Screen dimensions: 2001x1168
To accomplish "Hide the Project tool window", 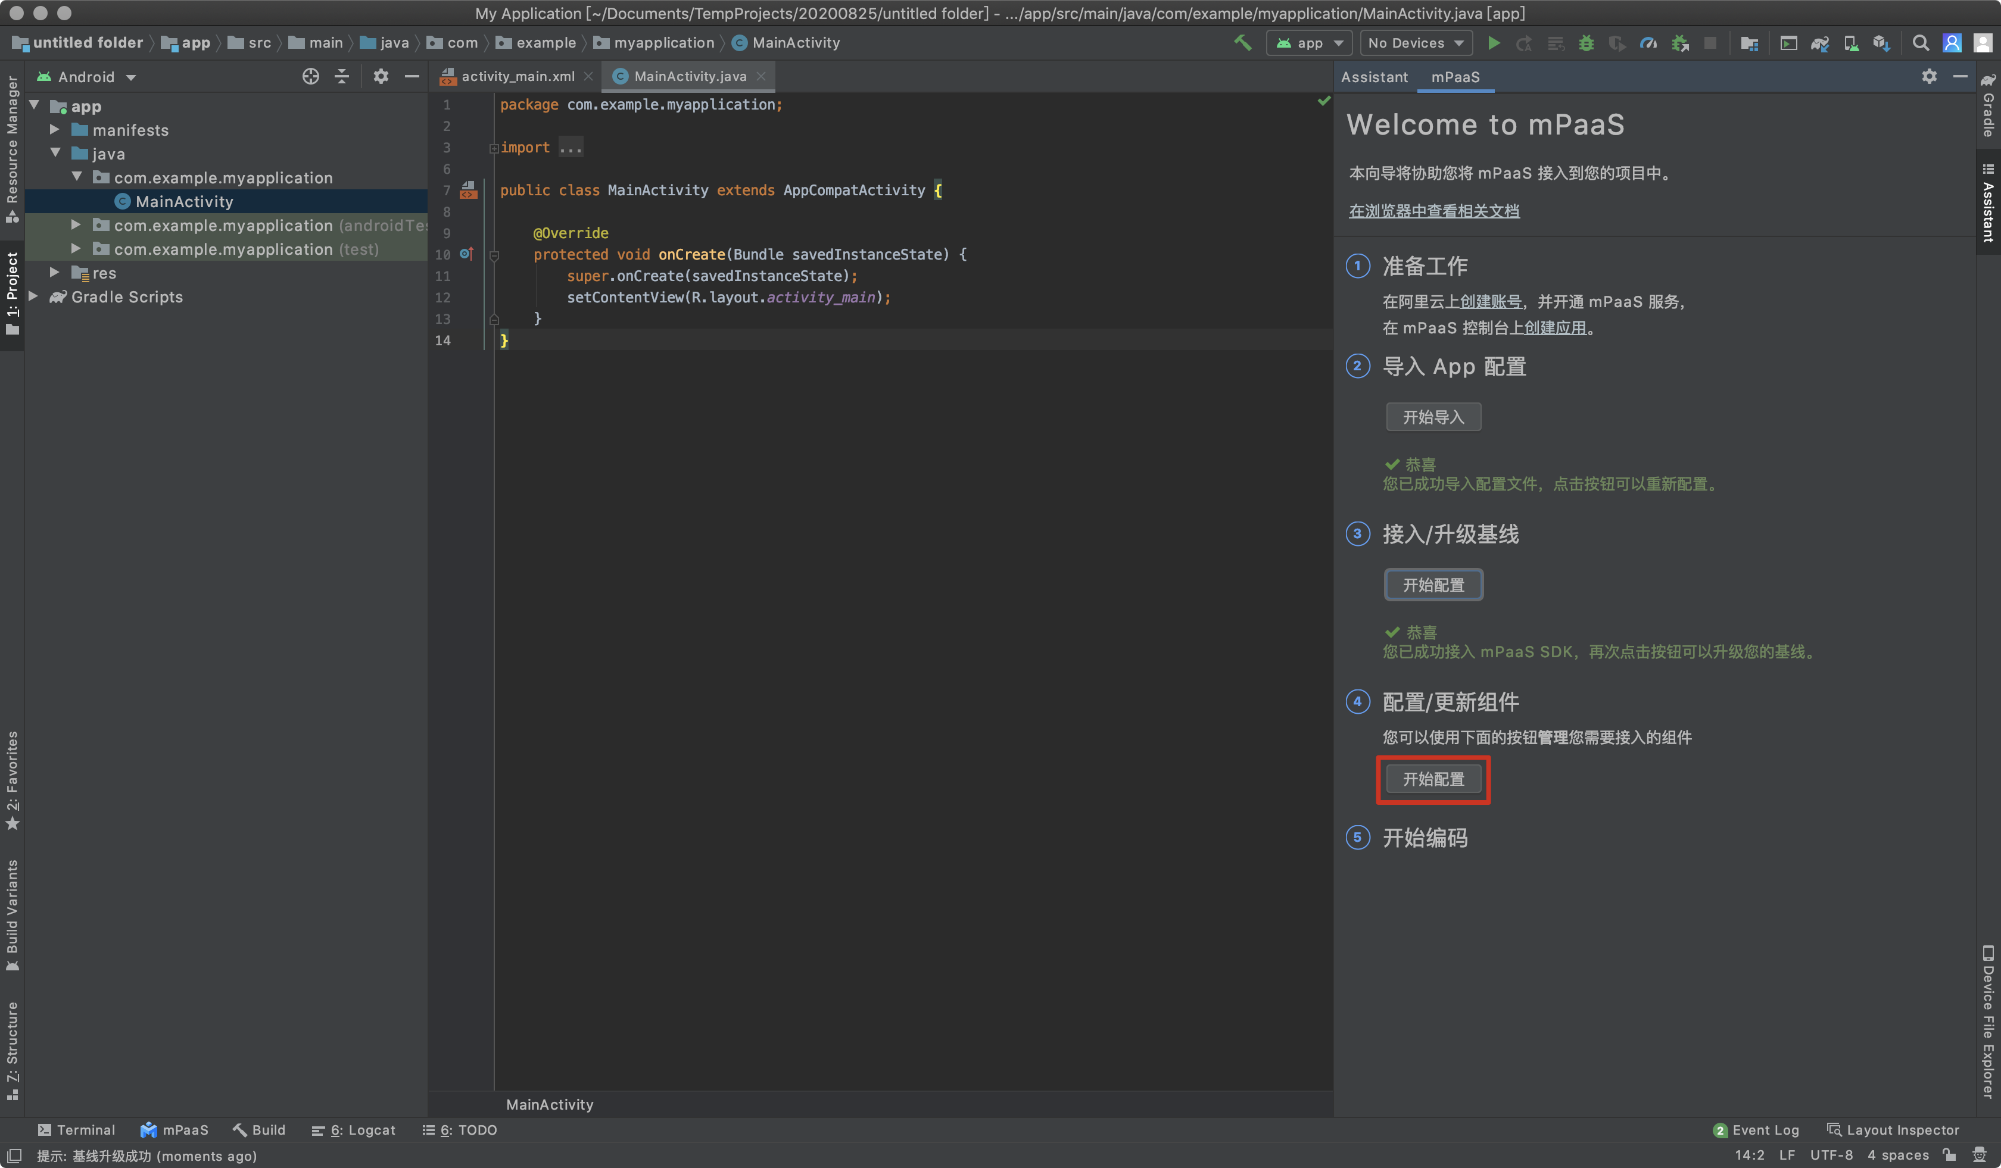I will click(412, 76).
